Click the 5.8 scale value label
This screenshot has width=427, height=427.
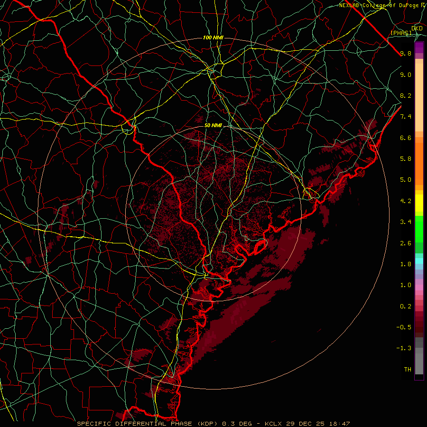406,159
